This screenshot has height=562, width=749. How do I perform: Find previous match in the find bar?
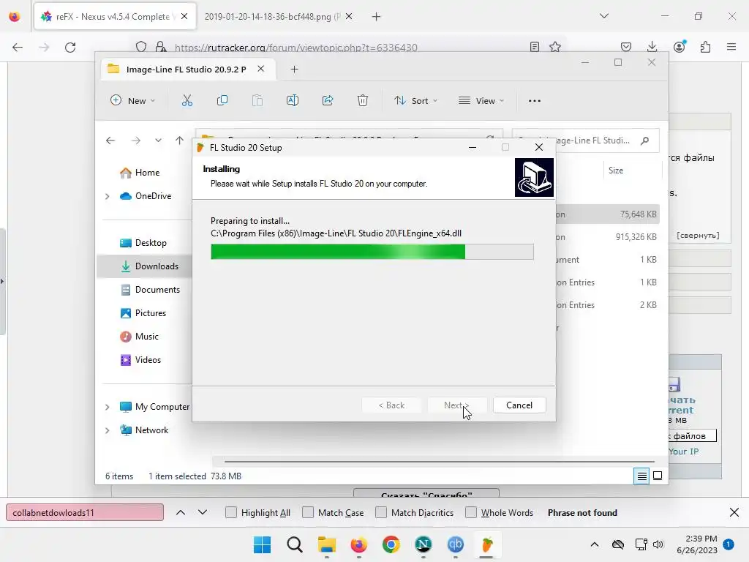coord(181,512)
